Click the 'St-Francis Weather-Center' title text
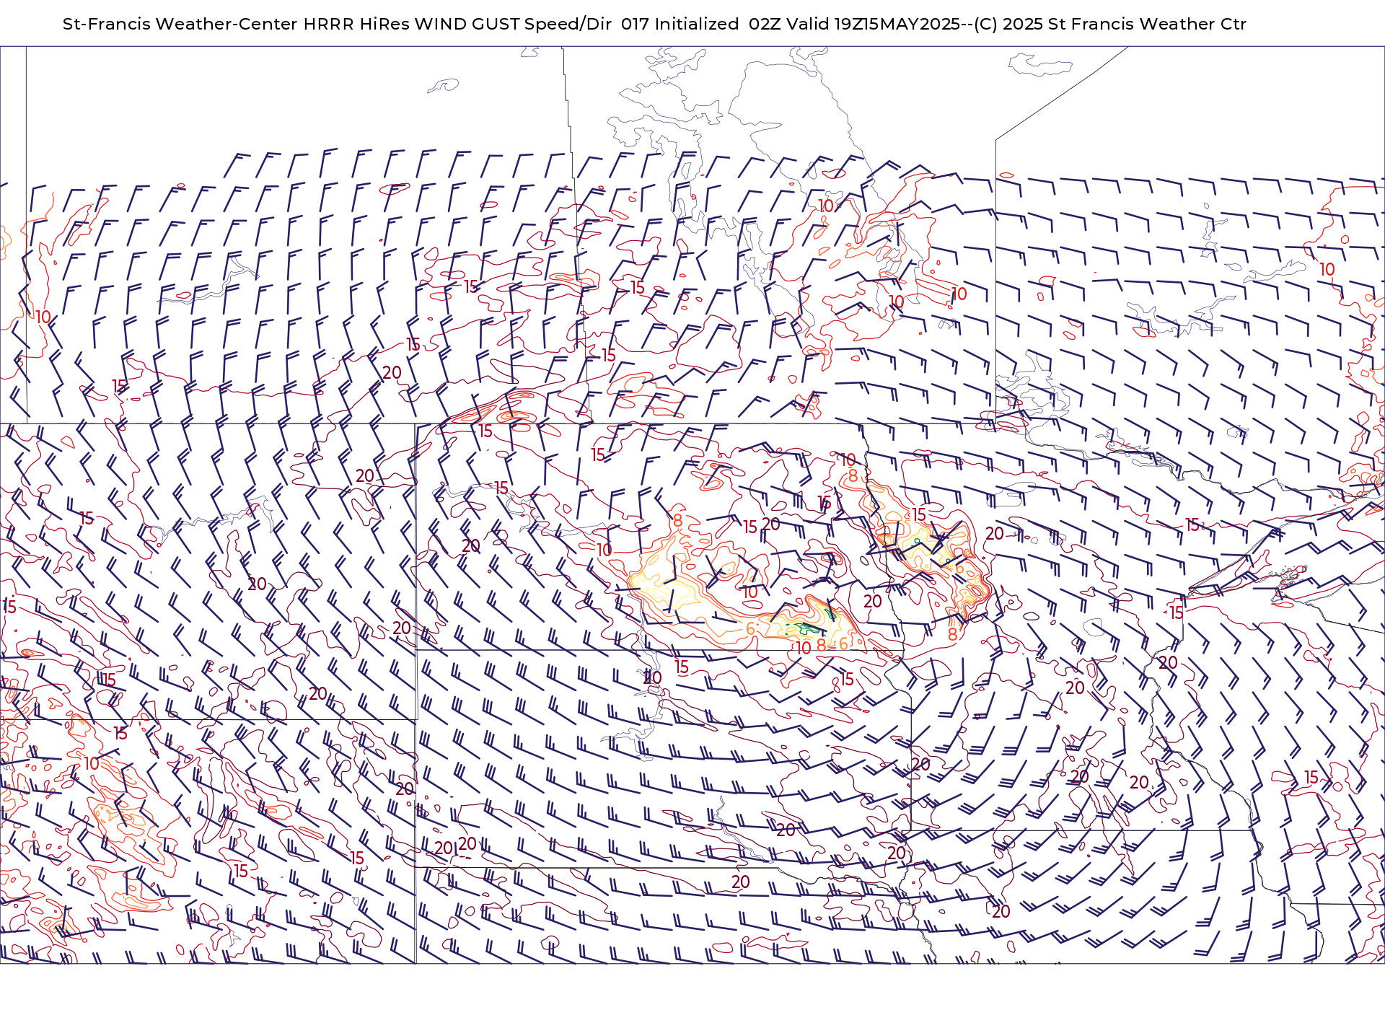 click(x=180, y=24)
